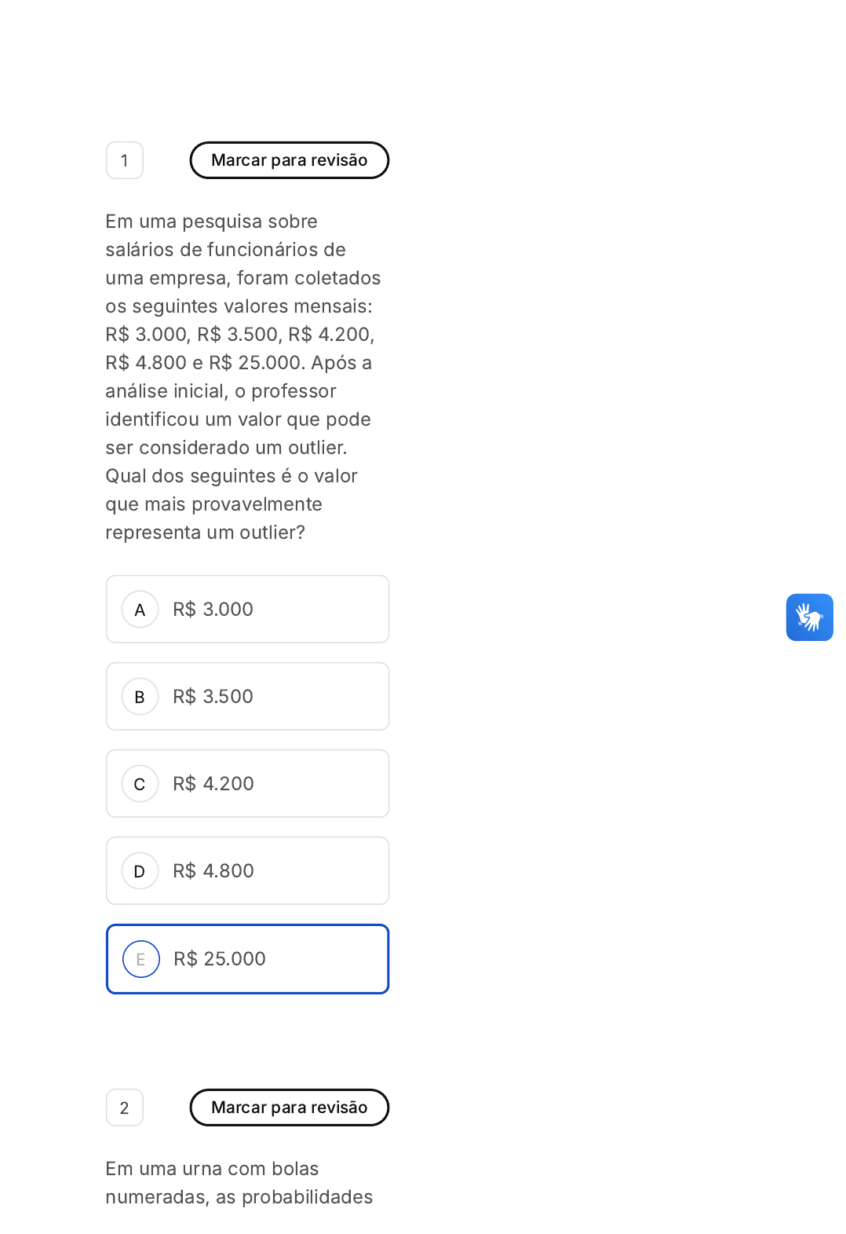Screen dimensions: 846x1234
Task: Click the line "numeradas, as probabilidades"
Action: (239, 1197)
